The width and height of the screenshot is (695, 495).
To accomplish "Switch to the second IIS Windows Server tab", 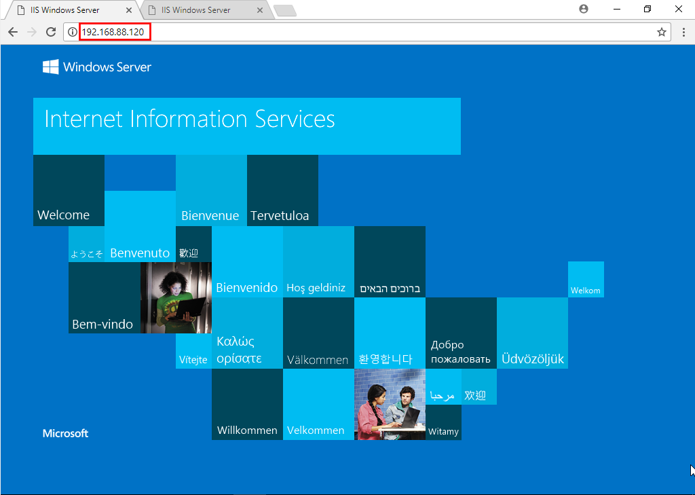I will coord(197,10).
